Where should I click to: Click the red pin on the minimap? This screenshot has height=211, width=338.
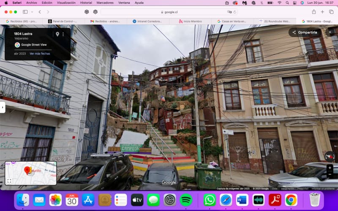coord(27,170)
